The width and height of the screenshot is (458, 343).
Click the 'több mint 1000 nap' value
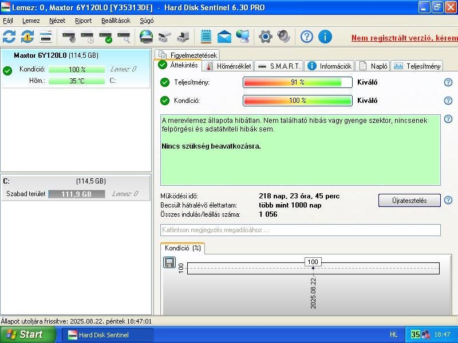pyautogui.click(x=290, y=205)
